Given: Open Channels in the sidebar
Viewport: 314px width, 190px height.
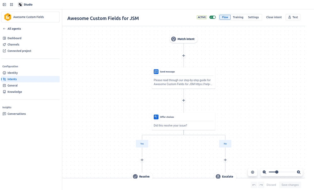Looking at the screenshot, I should tap(30, 44).
